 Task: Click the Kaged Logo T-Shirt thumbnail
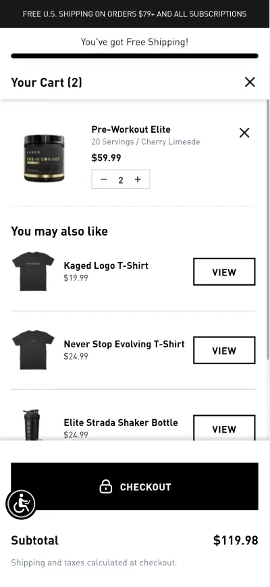coord(33,271)
